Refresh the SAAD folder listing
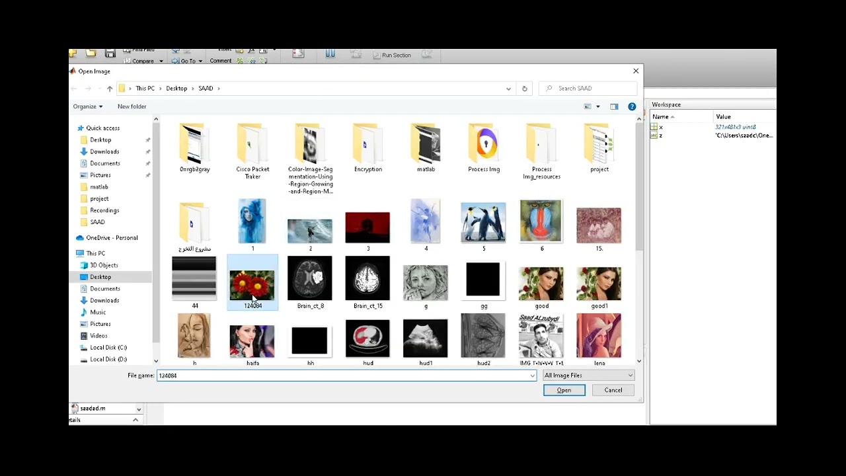The width and height of the screenshot is (846, 476). click(x=525, y=89)
